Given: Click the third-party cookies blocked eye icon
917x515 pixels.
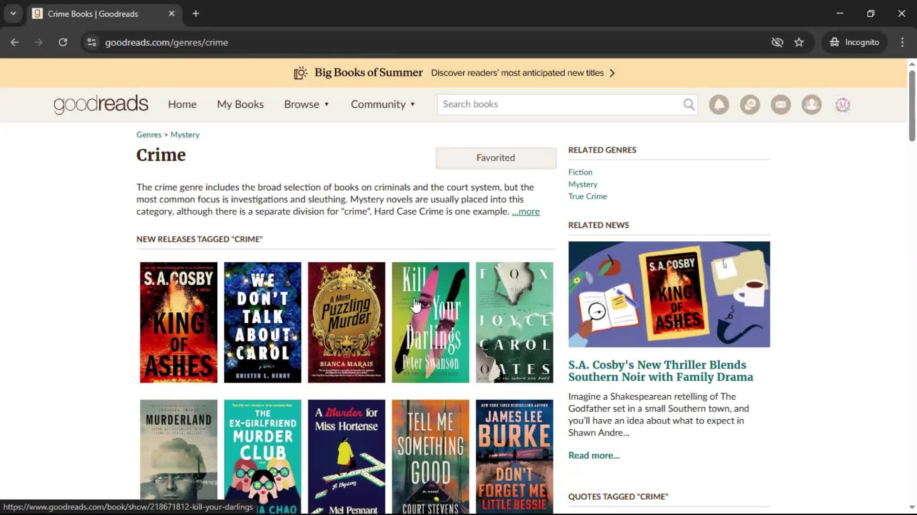Looking at the screenshot, I should [777, 42].
